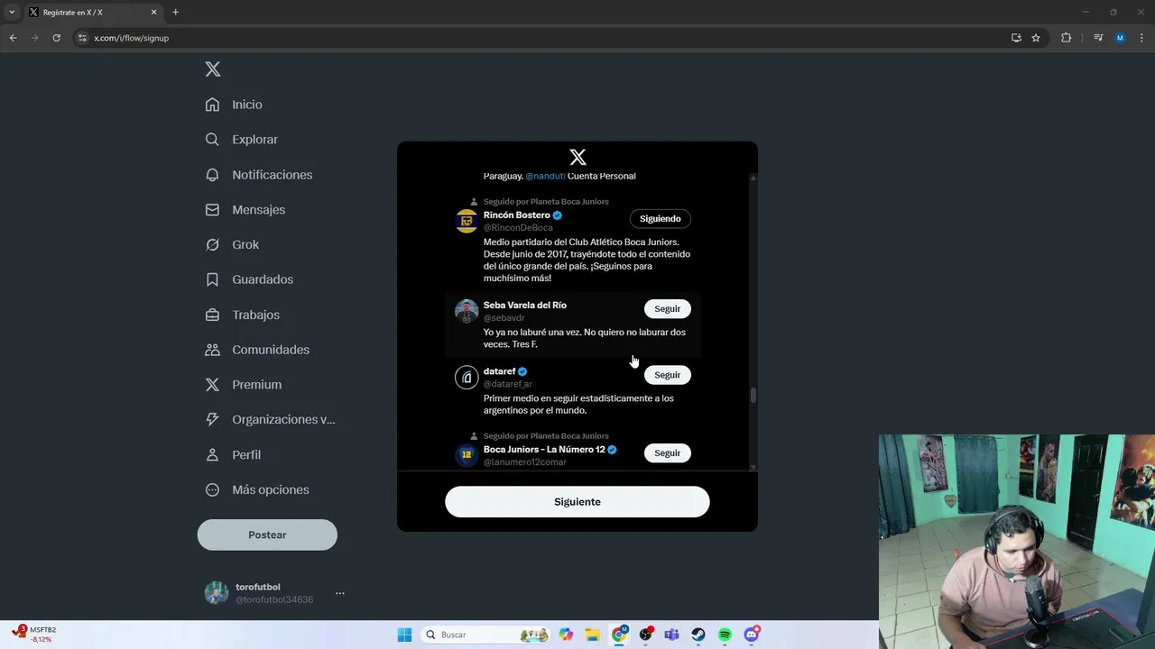Open Grok in the sidebar
Viewport: 1155px width, 649px height.
[232, 244]
